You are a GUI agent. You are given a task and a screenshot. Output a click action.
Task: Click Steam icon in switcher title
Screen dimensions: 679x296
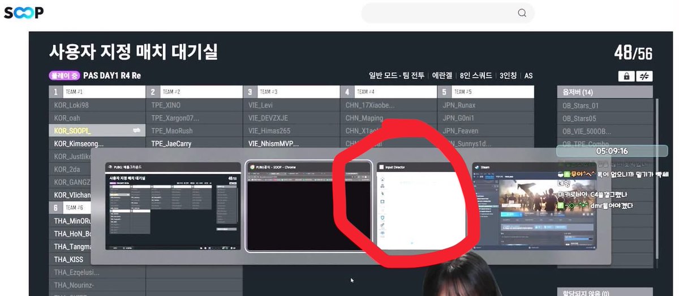477,168
